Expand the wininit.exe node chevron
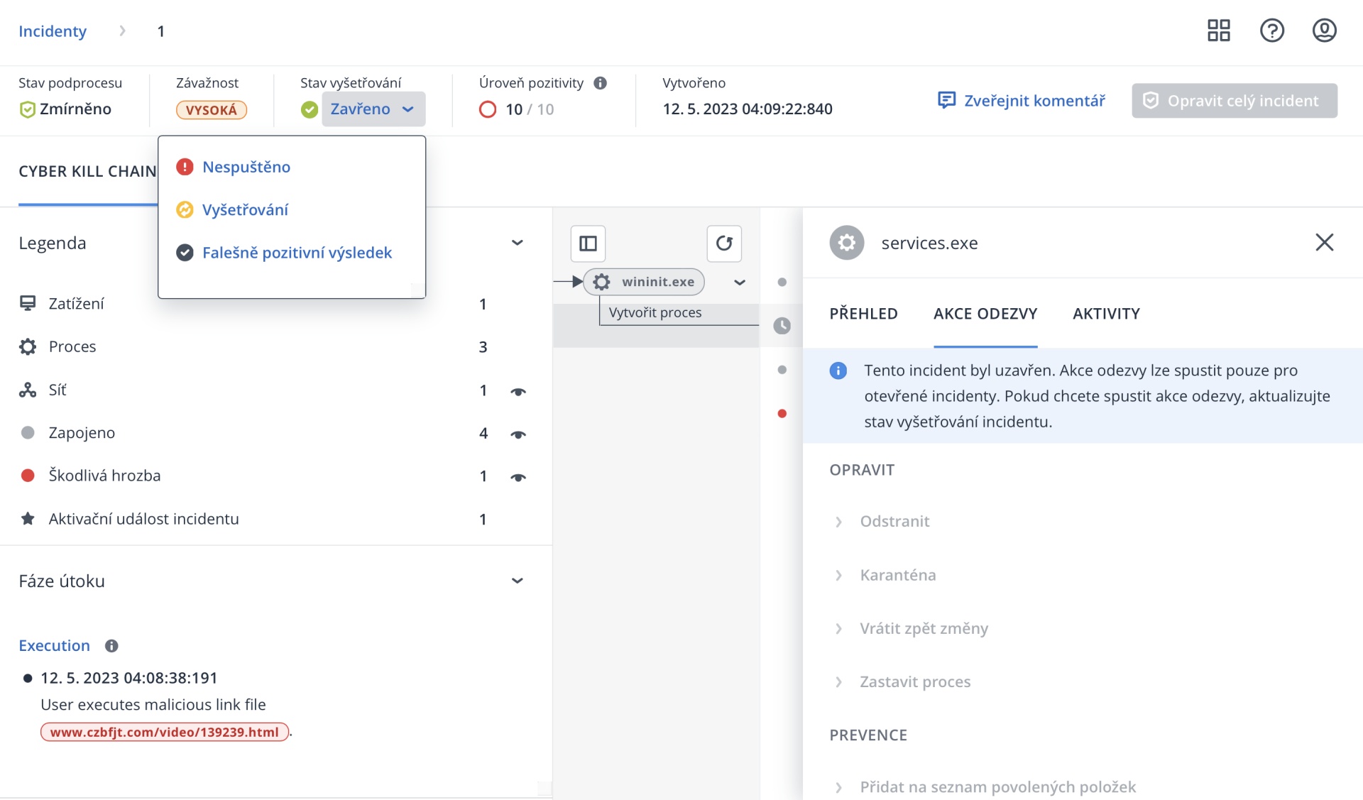 740,283
